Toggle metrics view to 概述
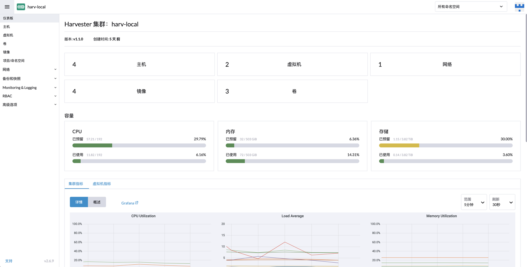 97,202
